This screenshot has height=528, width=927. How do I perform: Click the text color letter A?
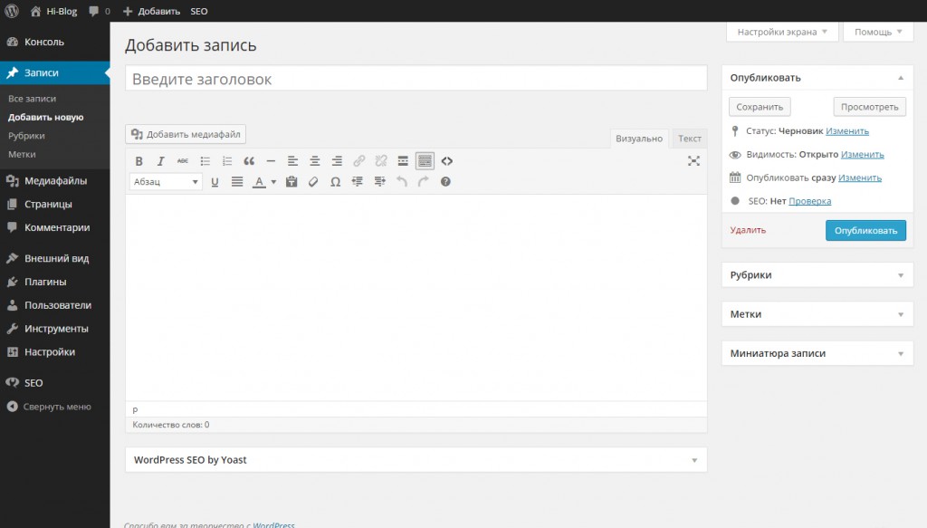(x=259, y=181)
